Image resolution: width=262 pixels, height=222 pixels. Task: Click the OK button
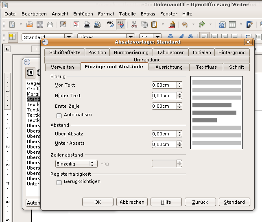(x=98, y=202)
